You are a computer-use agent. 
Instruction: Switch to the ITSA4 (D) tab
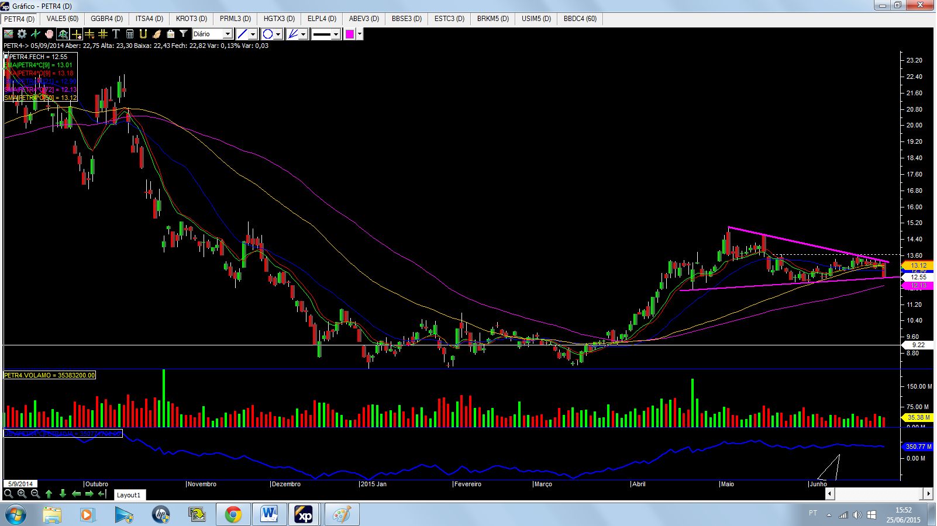(x=149, y=19)
